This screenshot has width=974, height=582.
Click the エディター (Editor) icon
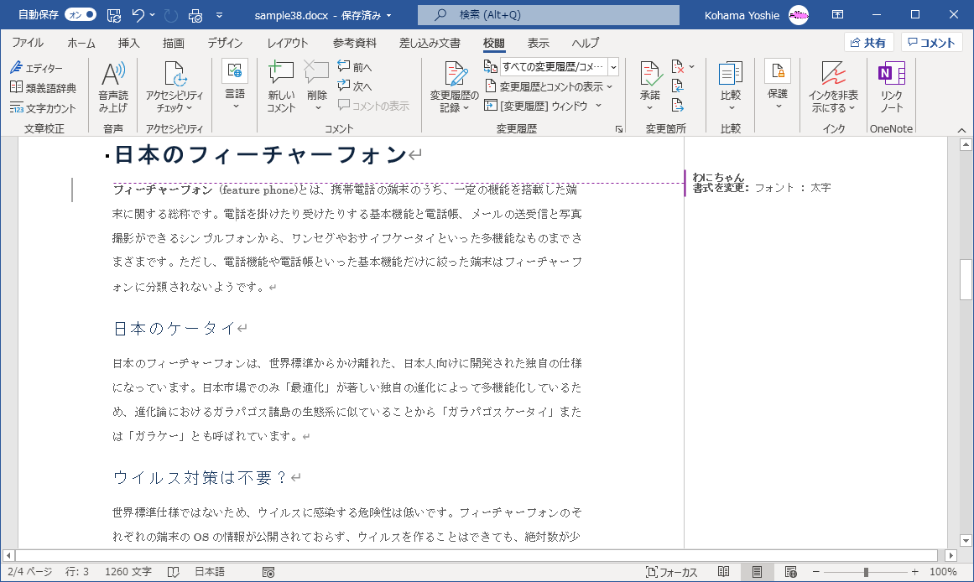(x=36, y=68)
